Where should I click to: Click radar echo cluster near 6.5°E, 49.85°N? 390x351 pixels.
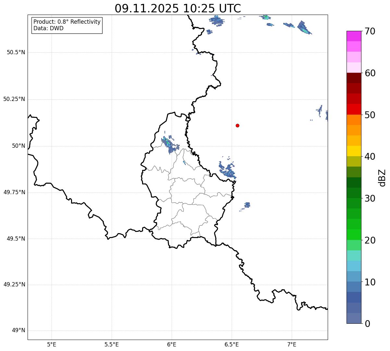click(228, 169)
